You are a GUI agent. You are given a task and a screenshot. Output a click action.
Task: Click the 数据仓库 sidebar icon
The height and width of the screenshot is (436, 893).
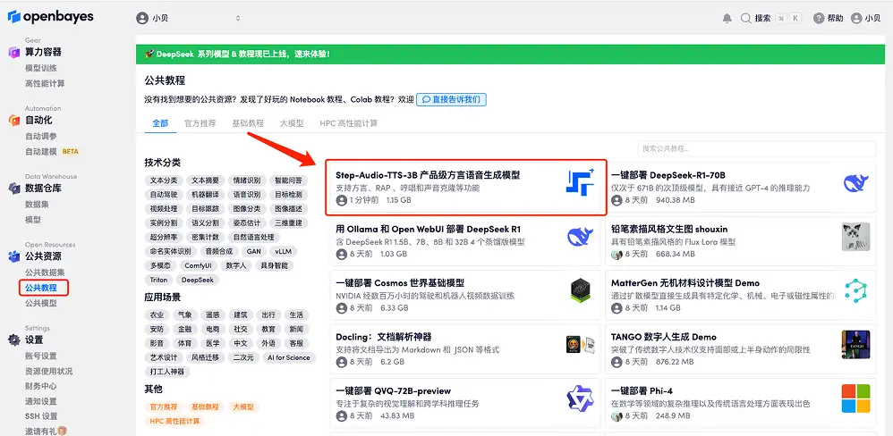[x=14, y=189]
